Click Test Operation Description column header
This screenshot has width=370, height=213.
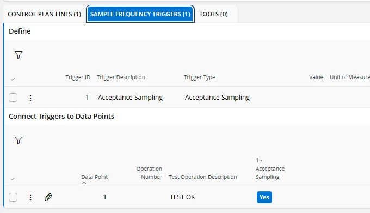click(x=203, y=177)
